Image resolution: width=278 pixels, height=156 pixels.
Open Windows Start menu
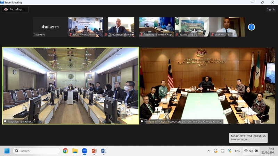tap(7, 151)
